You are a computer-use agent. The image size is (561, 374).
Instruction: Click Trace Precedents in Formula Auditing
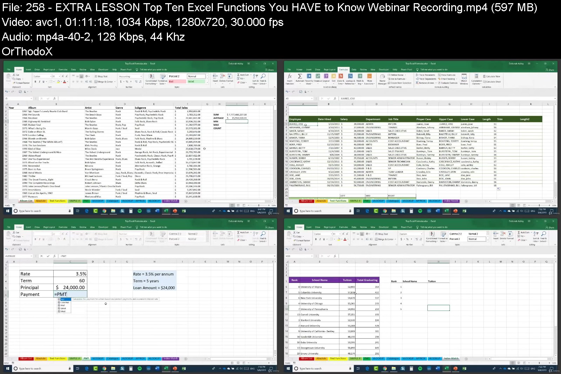click(425, 75)
